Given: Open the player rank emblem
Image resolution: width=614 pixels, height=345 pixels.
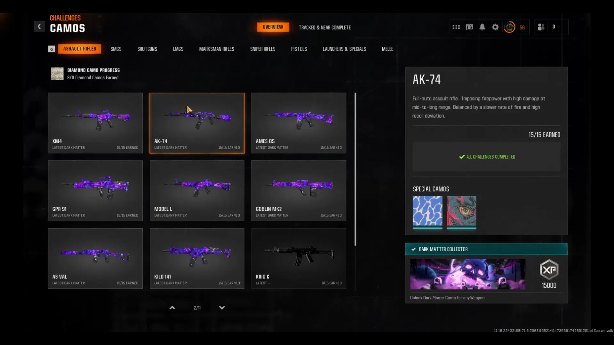Looking at the screenshot, I should tap(510, 27).
